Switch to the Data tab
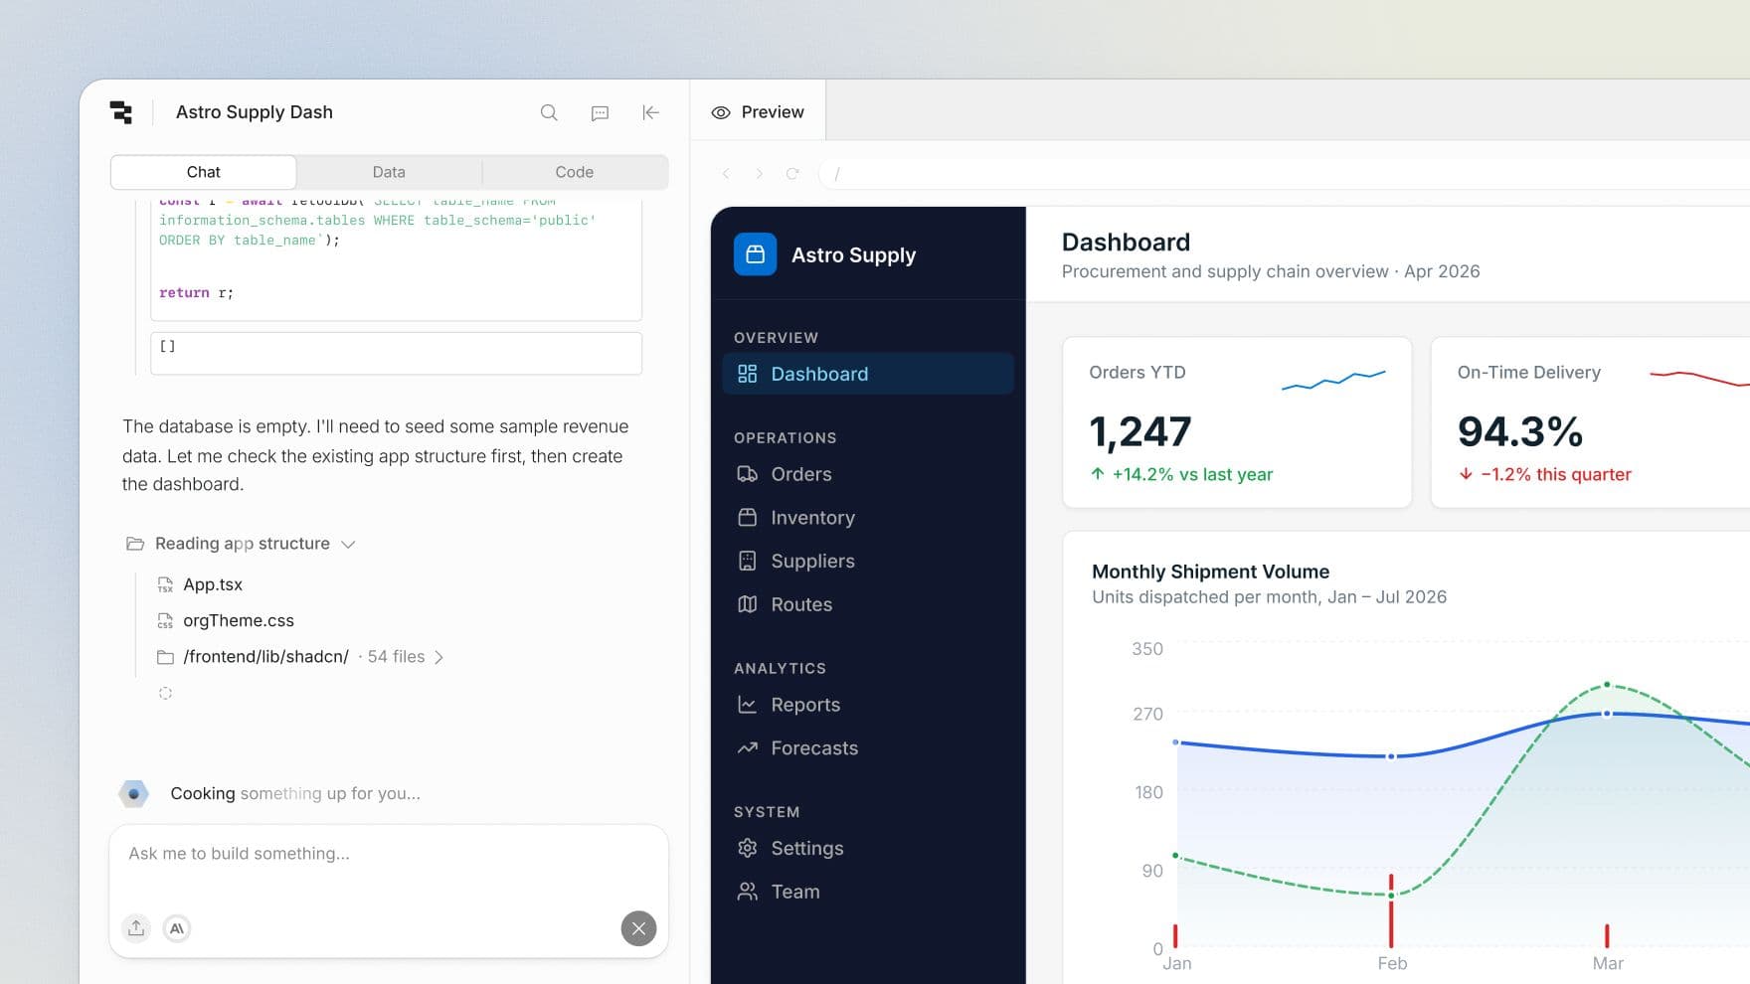1750x984 pixels. click(x=389, y=172)
